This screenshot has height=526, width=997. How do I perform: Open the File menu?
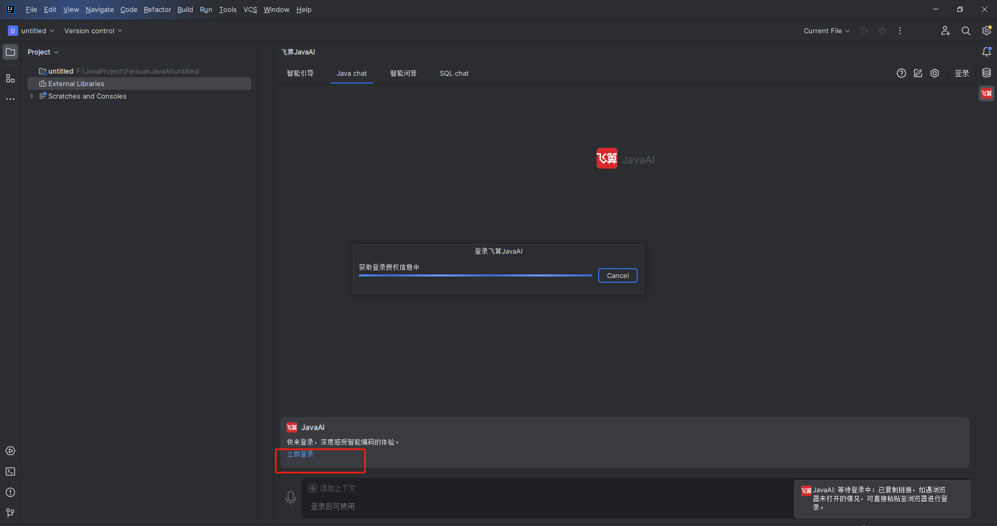click(31, 9)
